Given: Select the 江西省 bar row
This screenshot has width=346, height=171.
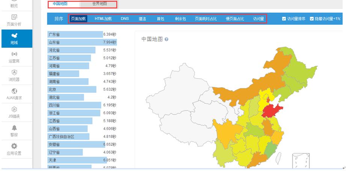Looking at the screenshot, I should click(x=82, y=121).
